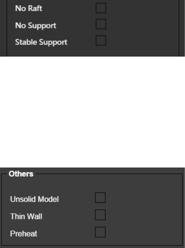Image resolution: width=185 pixels, height=248 pixels.
Task: Click the 'Thin Wall' label
Action: pyautogui.click(x=26, y=217)
